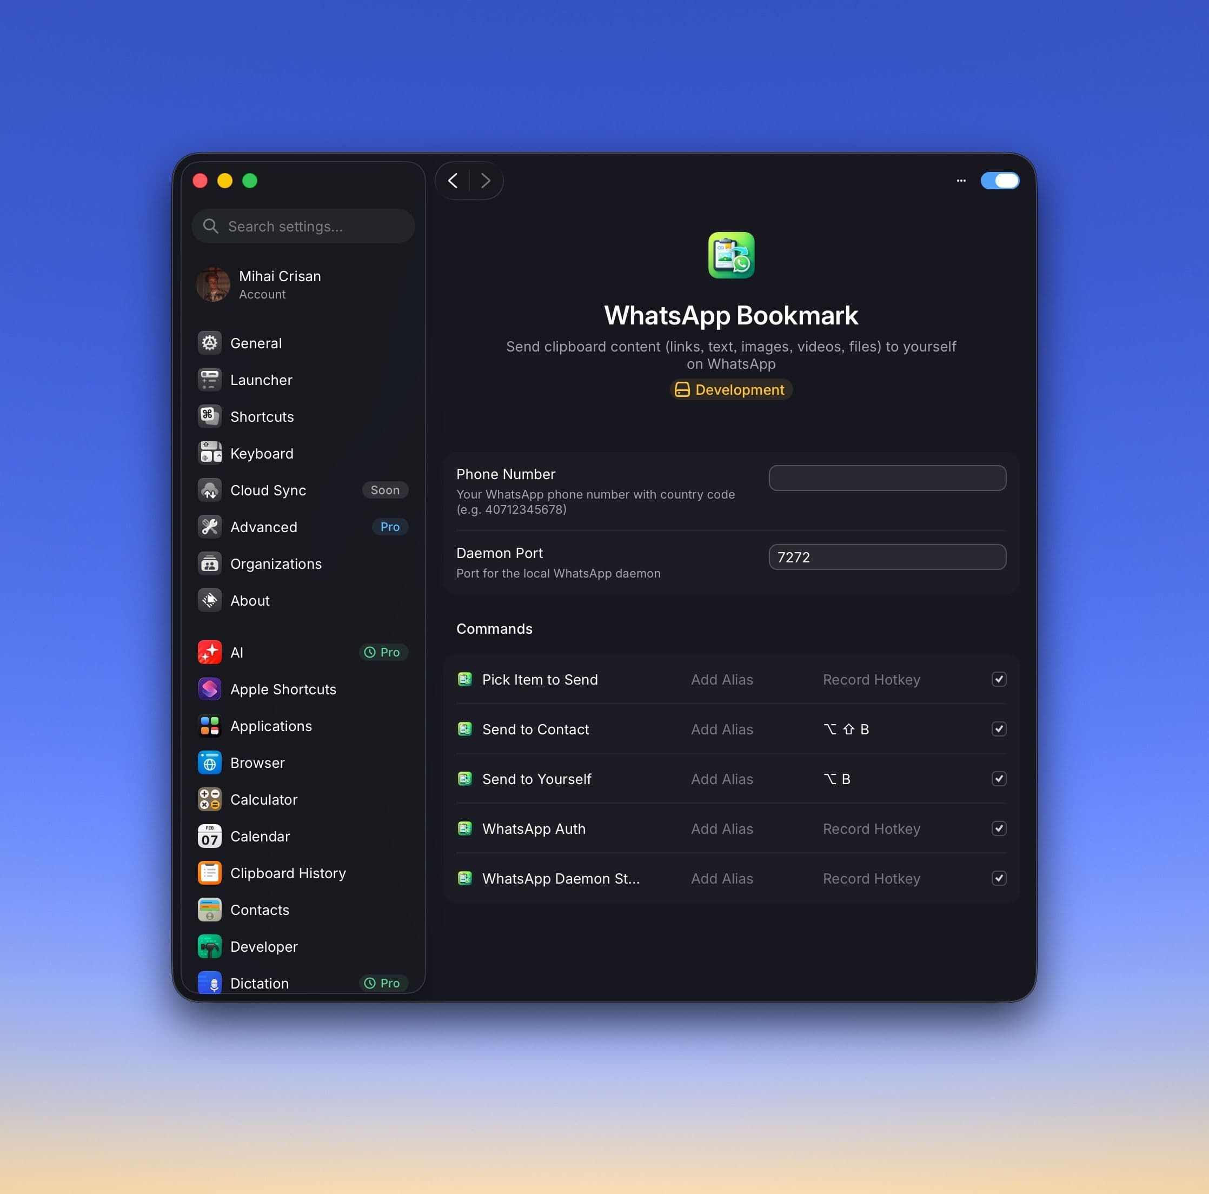Click the Pro badge beside Advanced

coord(390,527)
